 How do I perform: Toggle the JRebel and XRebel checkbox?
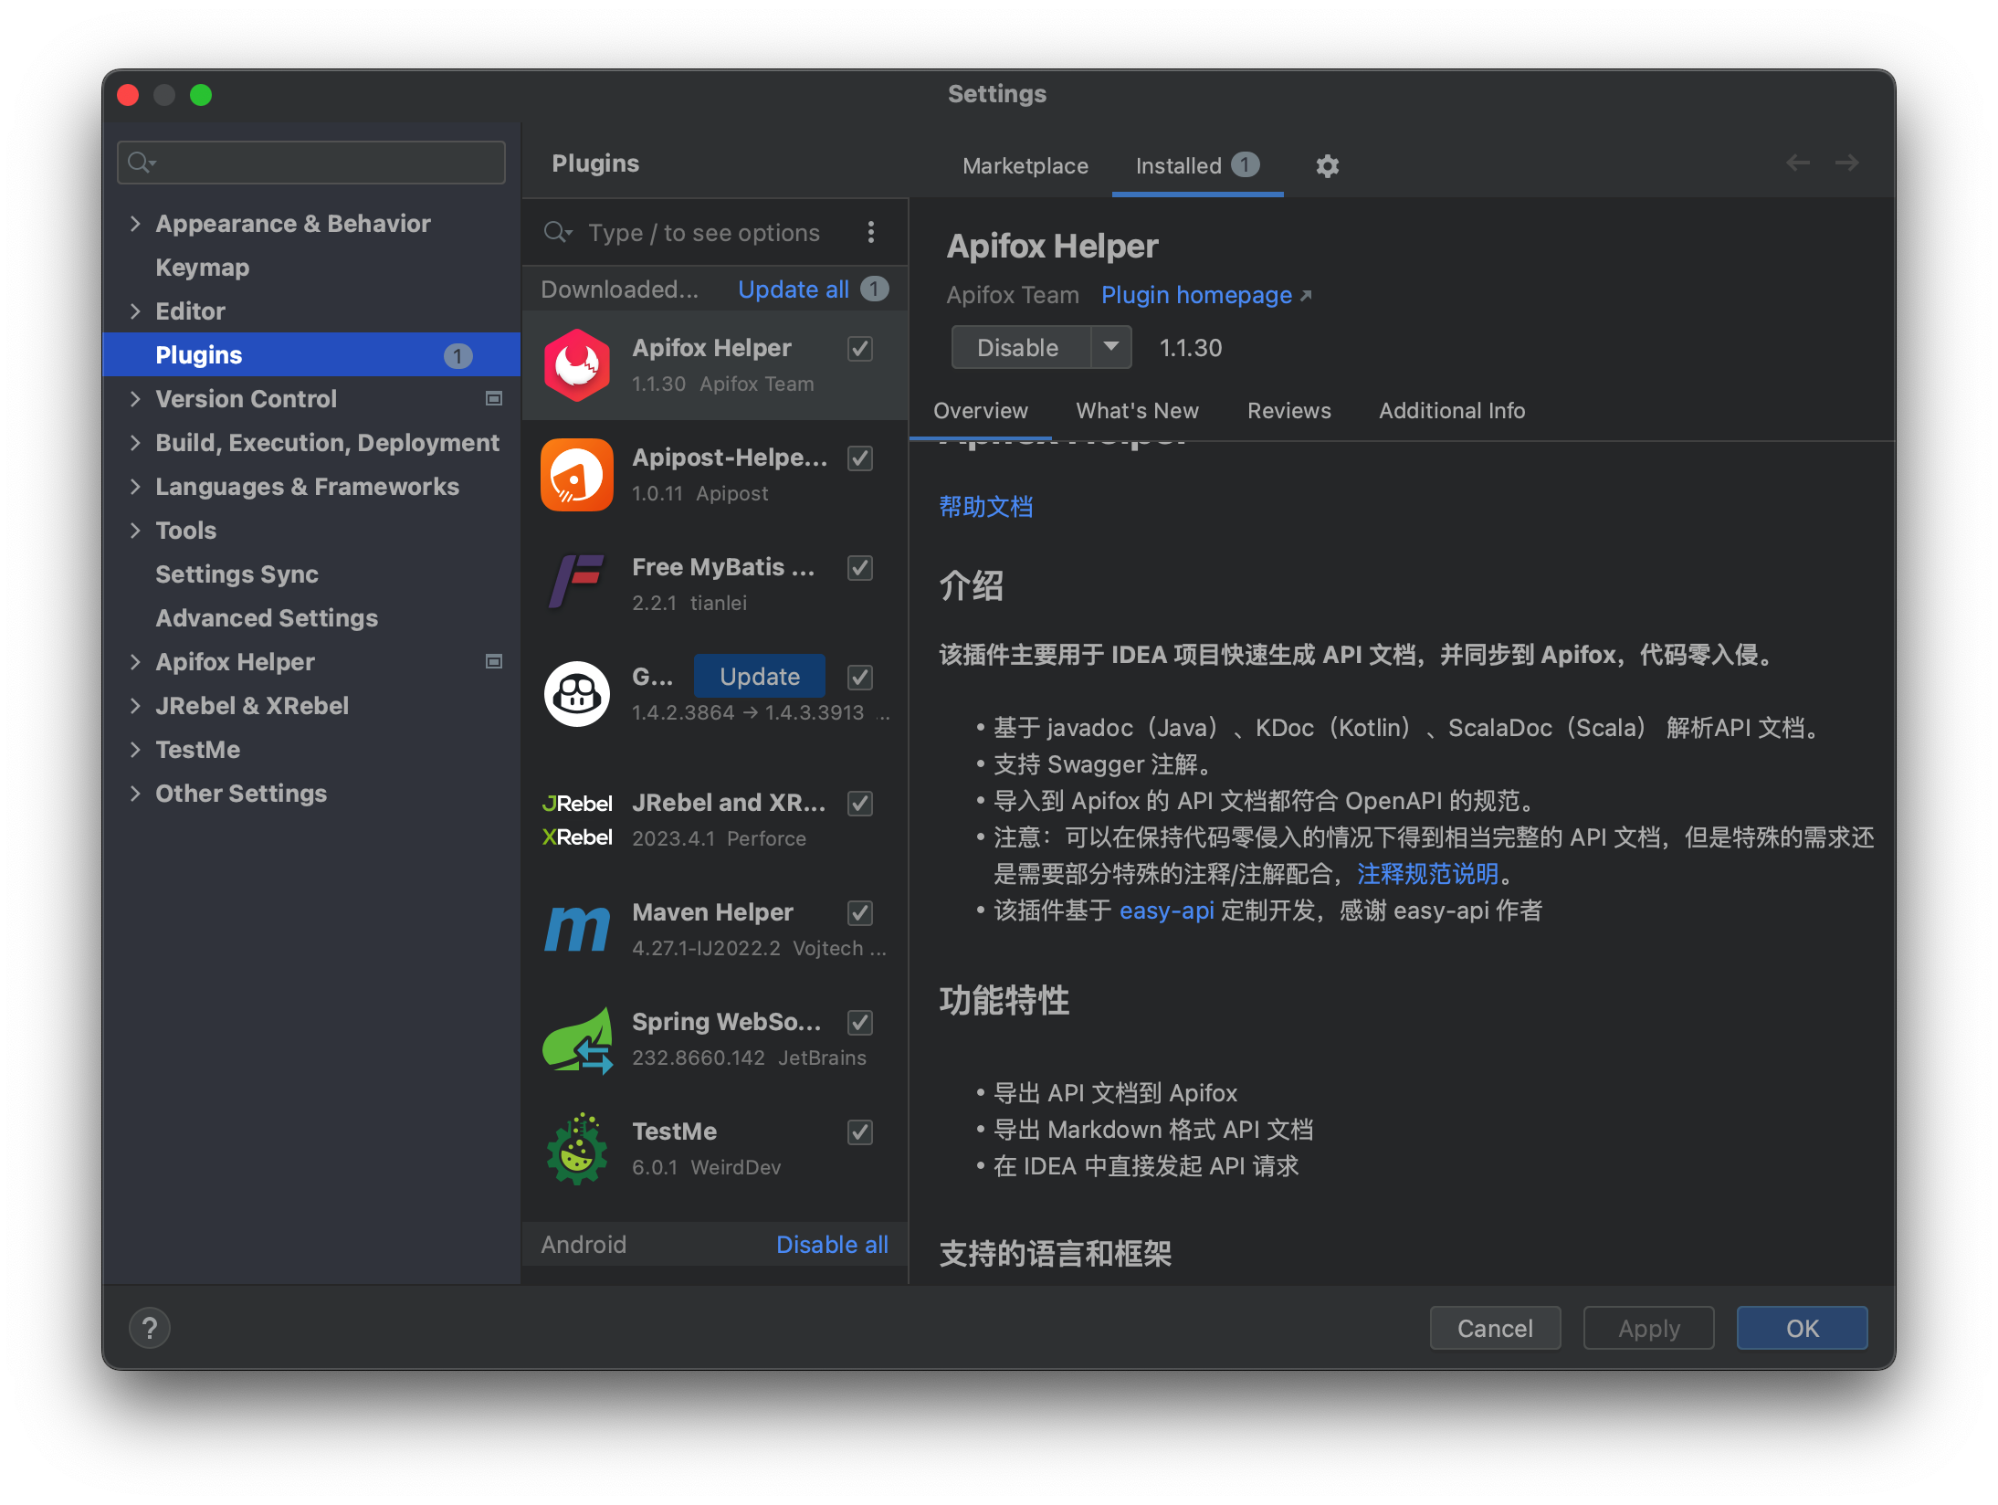[x=860, y=804]
